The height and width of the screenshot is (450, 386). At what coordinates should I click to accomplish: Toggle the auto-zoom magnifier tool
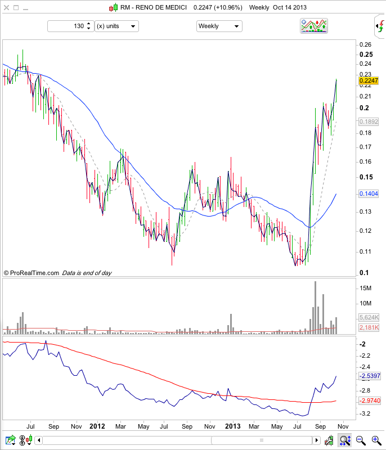(x=345, y=440)
